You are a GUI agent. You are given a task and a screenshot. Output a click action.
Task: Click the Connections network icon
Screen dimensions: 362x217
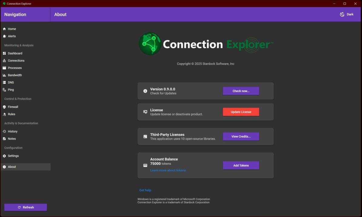coord(4,61)
